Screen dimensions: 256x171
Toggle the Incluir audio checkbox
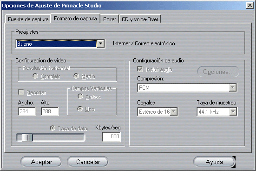point(140,69)
